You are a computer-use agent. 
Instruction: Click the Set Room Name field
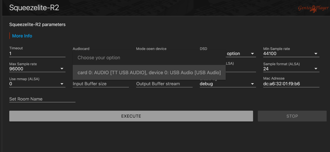(x=42, y=99)
